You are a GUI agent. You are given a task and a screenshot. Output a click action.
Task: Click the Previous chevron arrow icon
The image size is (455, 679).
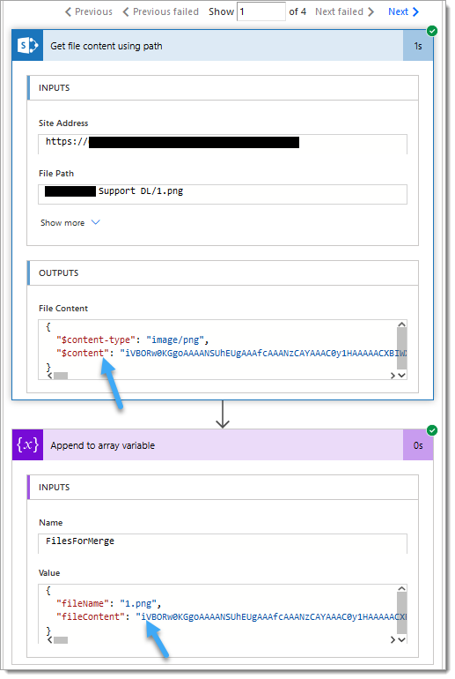pos(68,11)
